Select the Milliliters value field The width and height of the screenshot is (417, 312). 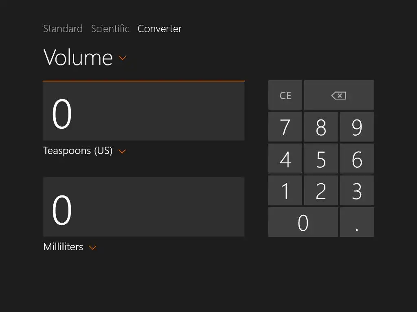143,207
